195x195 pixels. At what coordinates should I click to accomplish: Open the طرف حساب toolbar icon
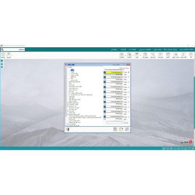[x=183, y=54]
